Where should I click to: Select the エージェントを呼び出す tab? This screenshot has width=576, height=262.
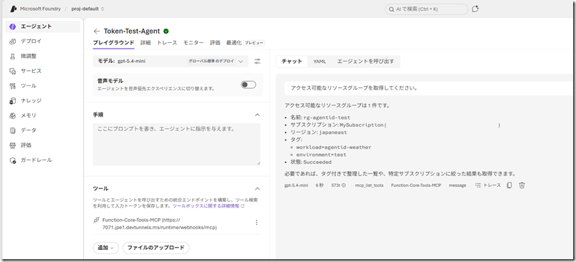click(x=365, y=62)
